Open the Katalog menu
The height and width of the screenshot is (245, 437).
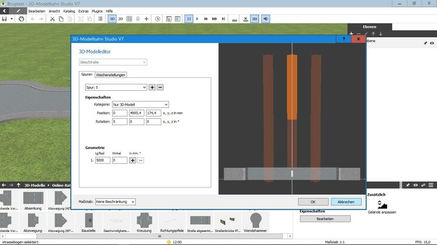click(69, 11)
